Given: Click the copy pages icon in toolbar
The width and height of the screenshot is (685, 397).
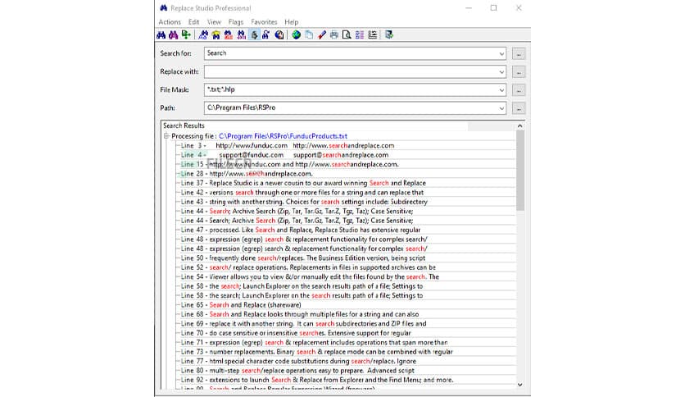Looking at the screenshot, I should click(308, 34).
